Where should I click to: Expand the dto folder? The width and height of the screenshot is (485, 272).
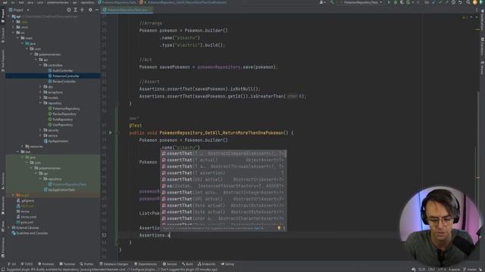(40, 87)
